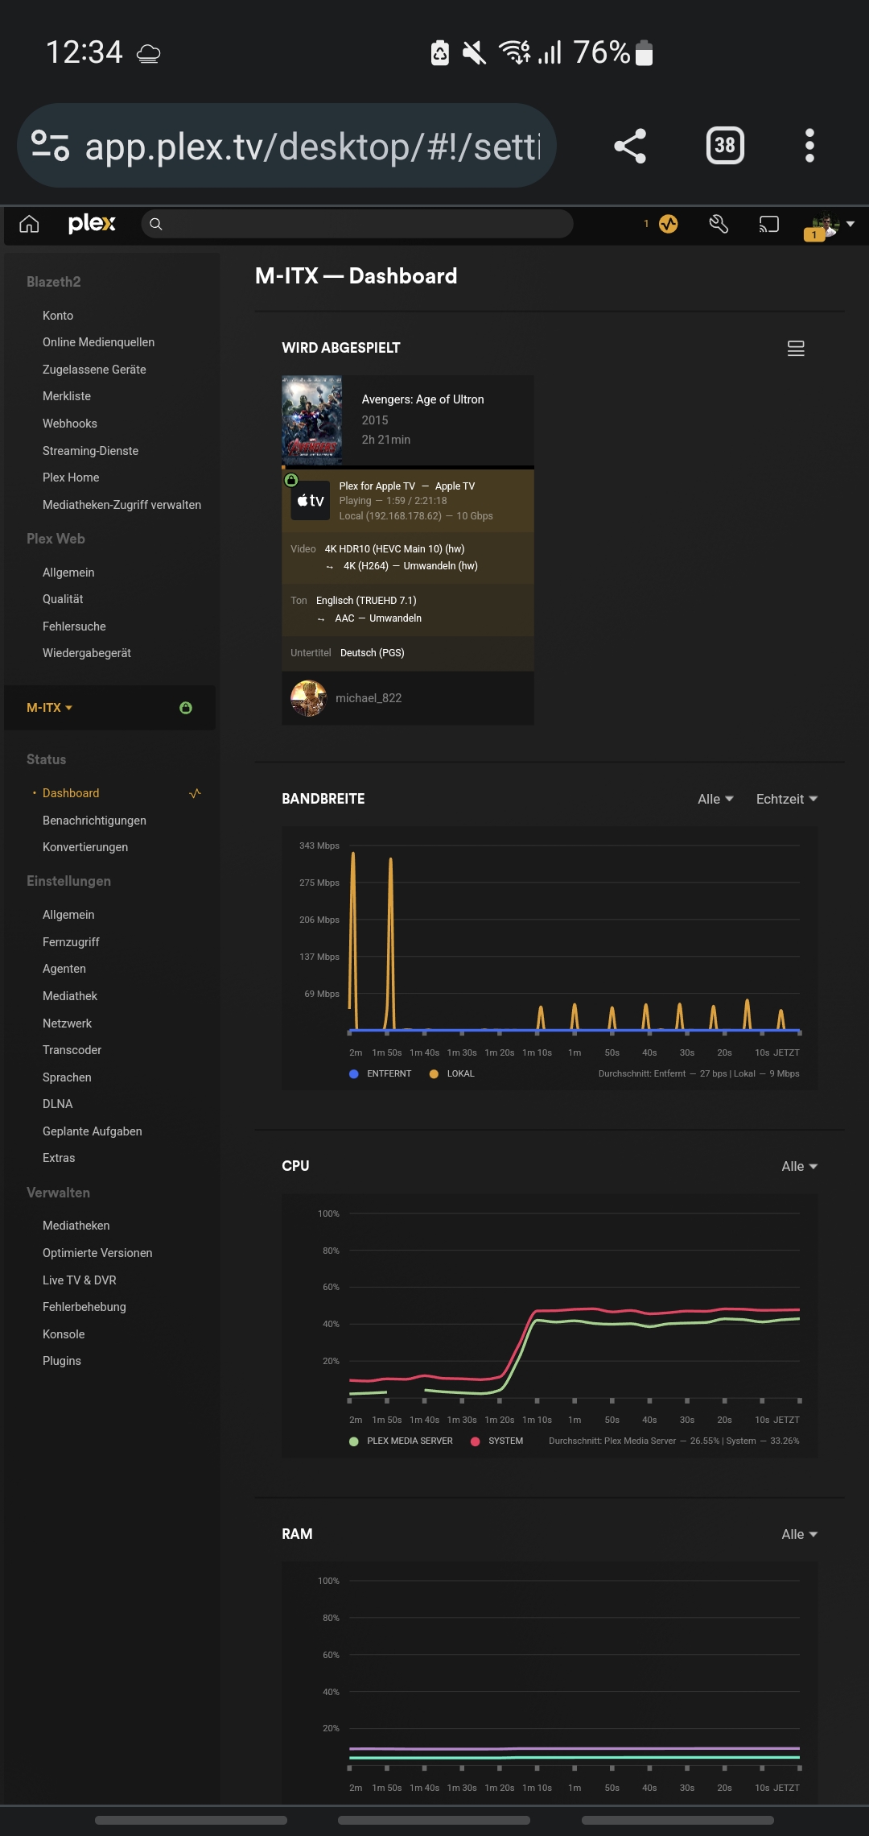Click michael_822 user avatar
The height and width of the screenshot is (1836, 869).
(308, 698)
